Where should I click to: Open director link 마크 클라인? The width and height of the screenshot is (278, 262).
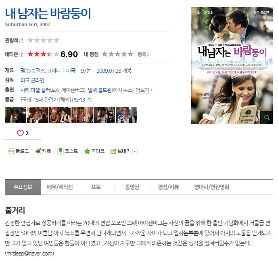(32, 80)
